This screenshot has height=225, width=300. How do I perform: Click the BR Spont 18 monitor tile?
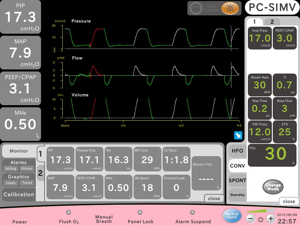[x=147, y=187]
